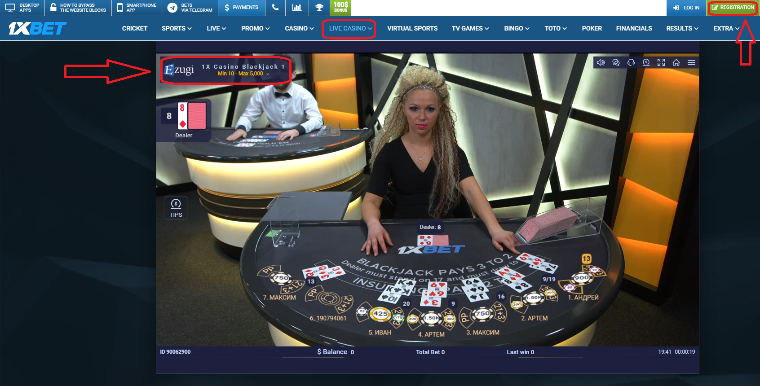Expand the RESULTS menu
This screenshot has width=760, height=386.
point(682,28)
